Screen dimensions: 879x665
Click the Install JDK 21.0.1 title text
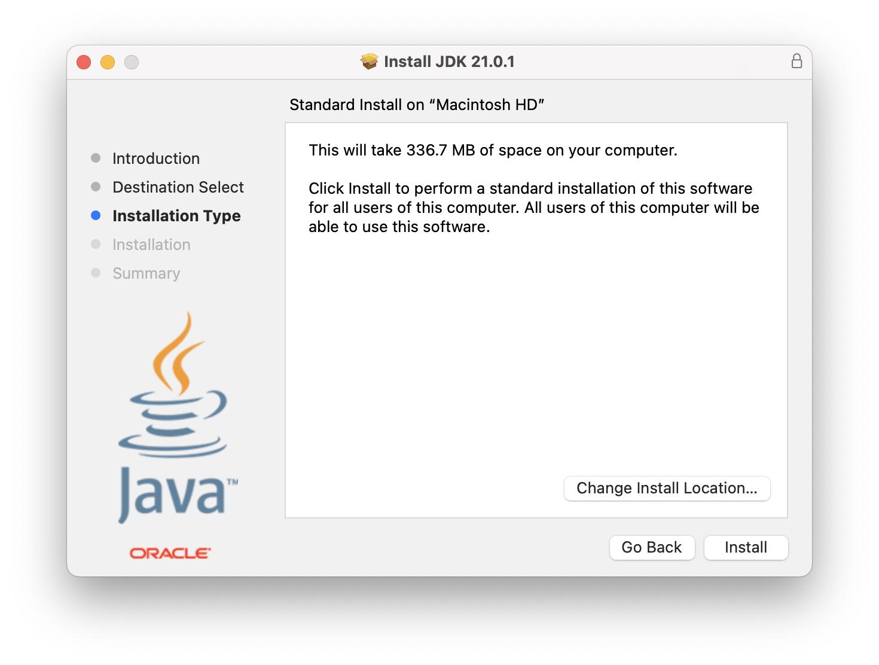450,61
